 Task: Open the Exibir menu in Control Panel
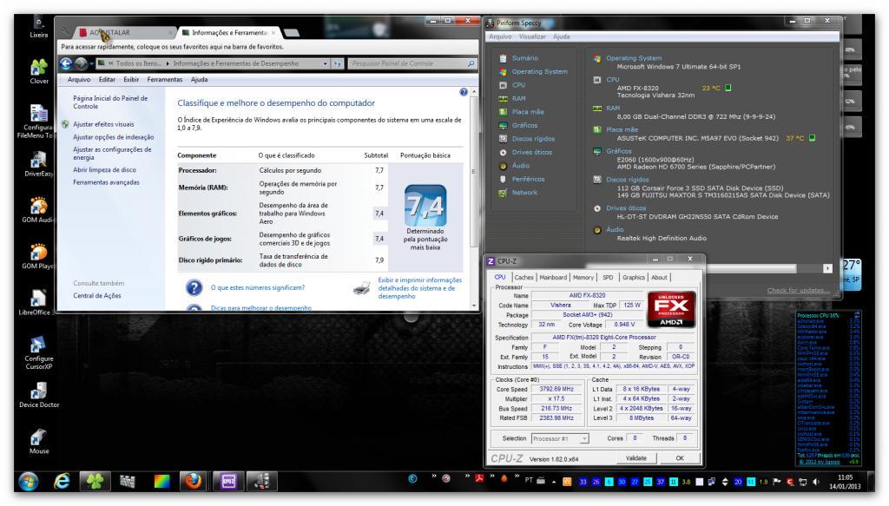(x=131, y=80)
